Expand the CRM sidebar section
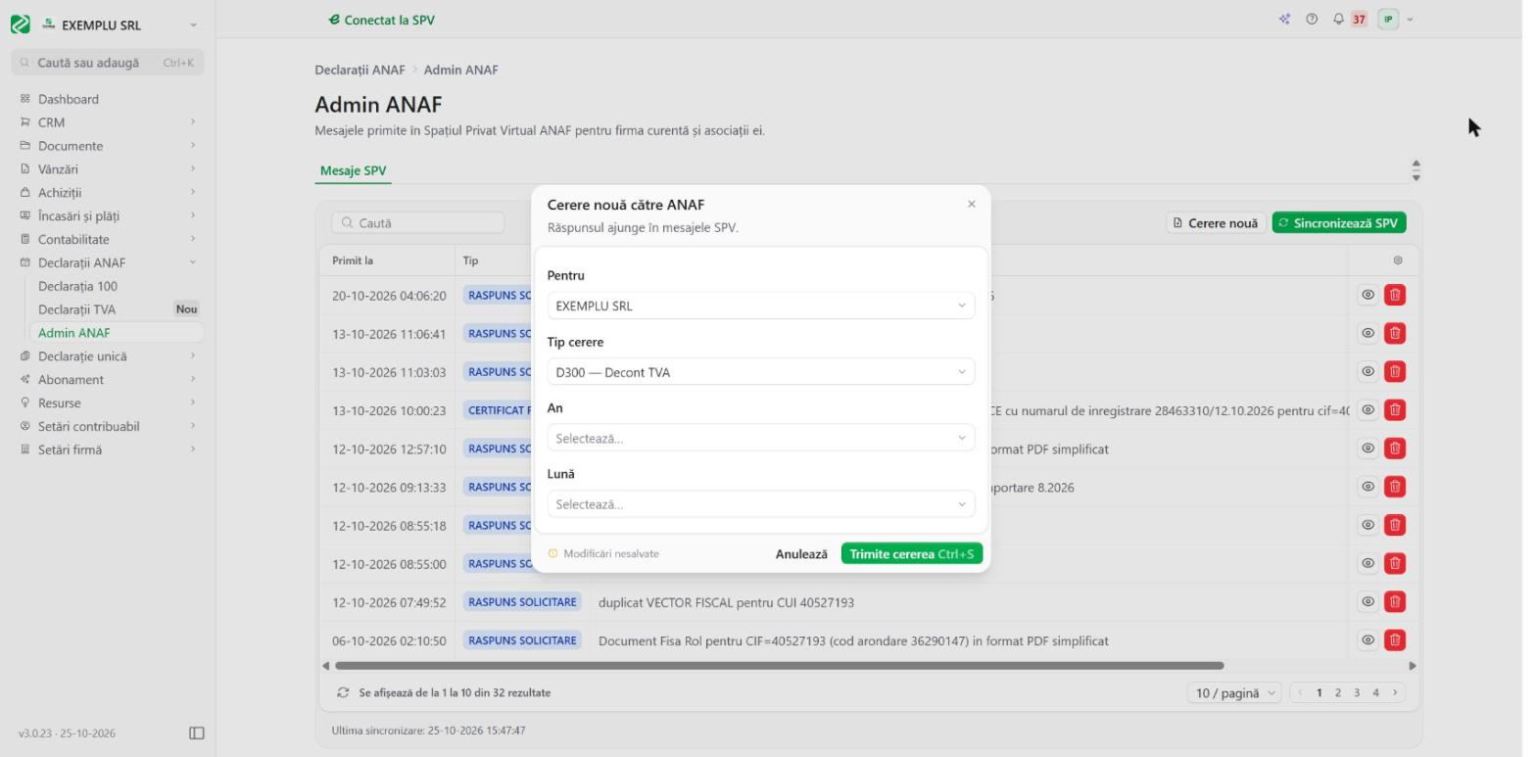Viewport: 1536px width, 757px height. pos(108,122)
